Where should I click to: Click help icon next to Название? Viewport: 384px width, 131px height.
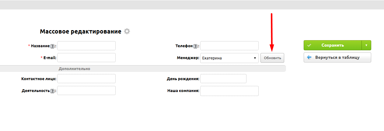click(52, 46)
